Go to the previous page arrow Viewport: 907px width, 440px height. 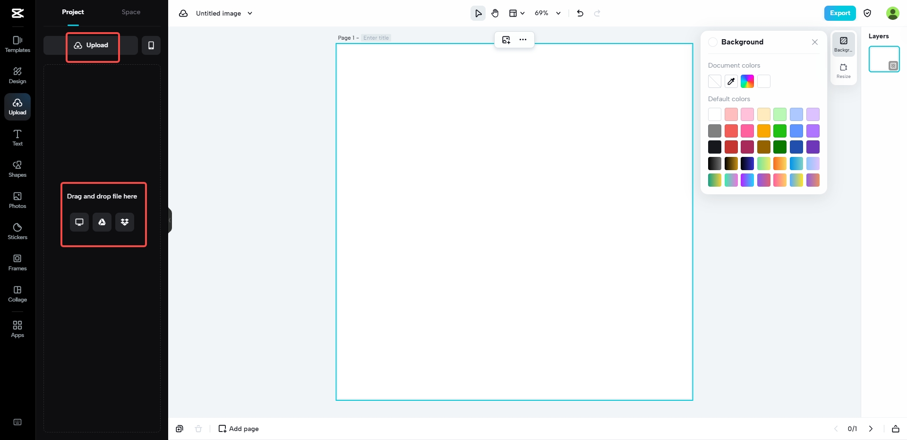click(836, 429)
